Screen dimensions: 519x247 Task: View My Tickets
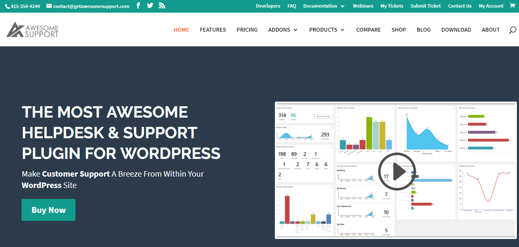[x=392, y=6]
